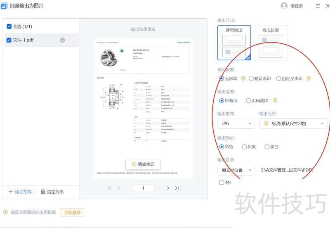Open the 原文件位置 directory dropdown

[x=236, y=170]
